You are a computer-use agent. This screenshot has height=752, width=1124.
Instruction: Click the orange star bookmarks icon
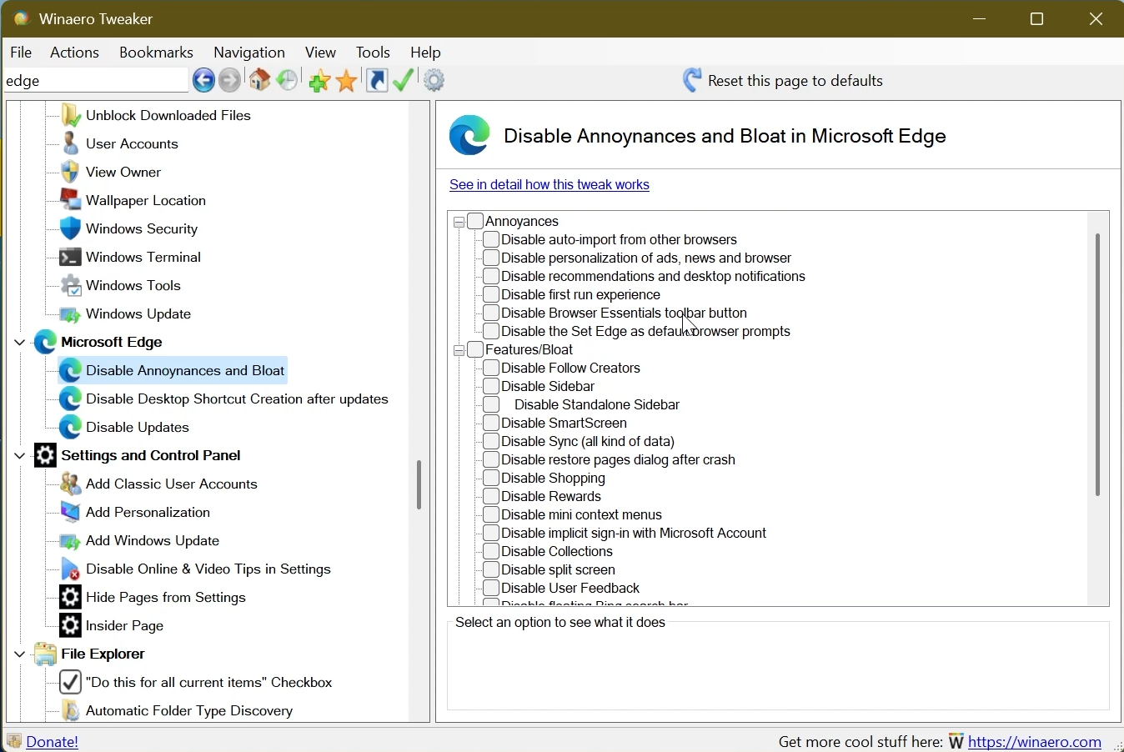(x=347, y=80)
